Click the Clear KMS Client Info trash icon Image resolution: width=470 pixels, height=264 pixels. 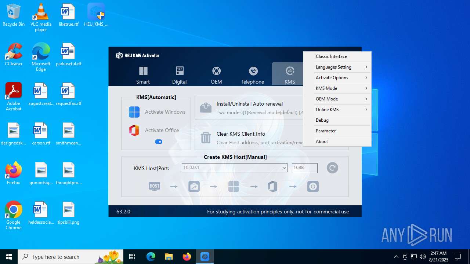[206, 138]
